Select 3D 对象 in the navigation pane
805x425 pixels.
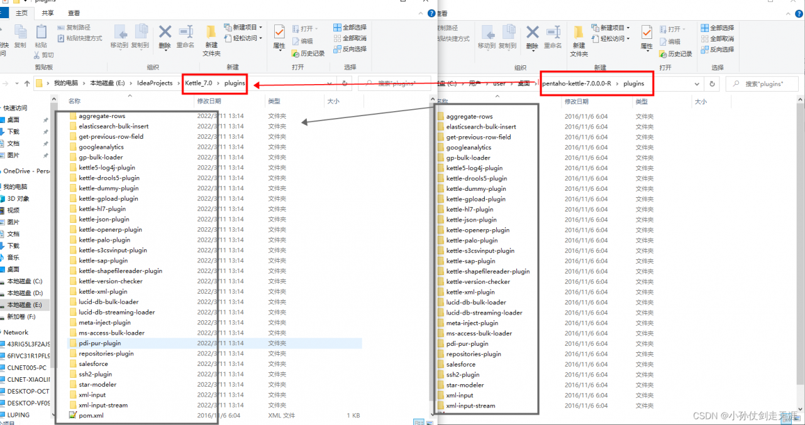[18, 198]
